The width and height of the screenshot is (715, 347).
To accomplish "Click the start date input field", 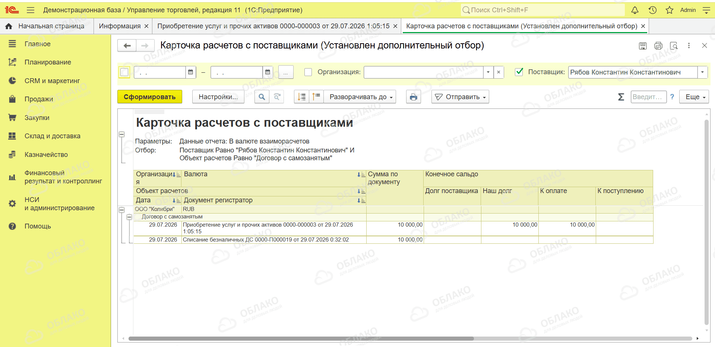I will (x=160, y=72).
